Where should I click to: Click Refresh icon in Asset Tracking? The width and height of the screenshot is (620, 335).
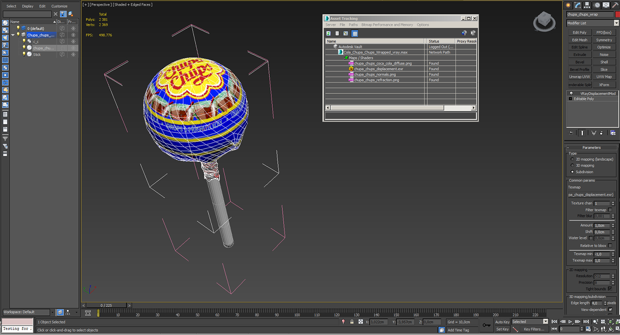[328, 33]
